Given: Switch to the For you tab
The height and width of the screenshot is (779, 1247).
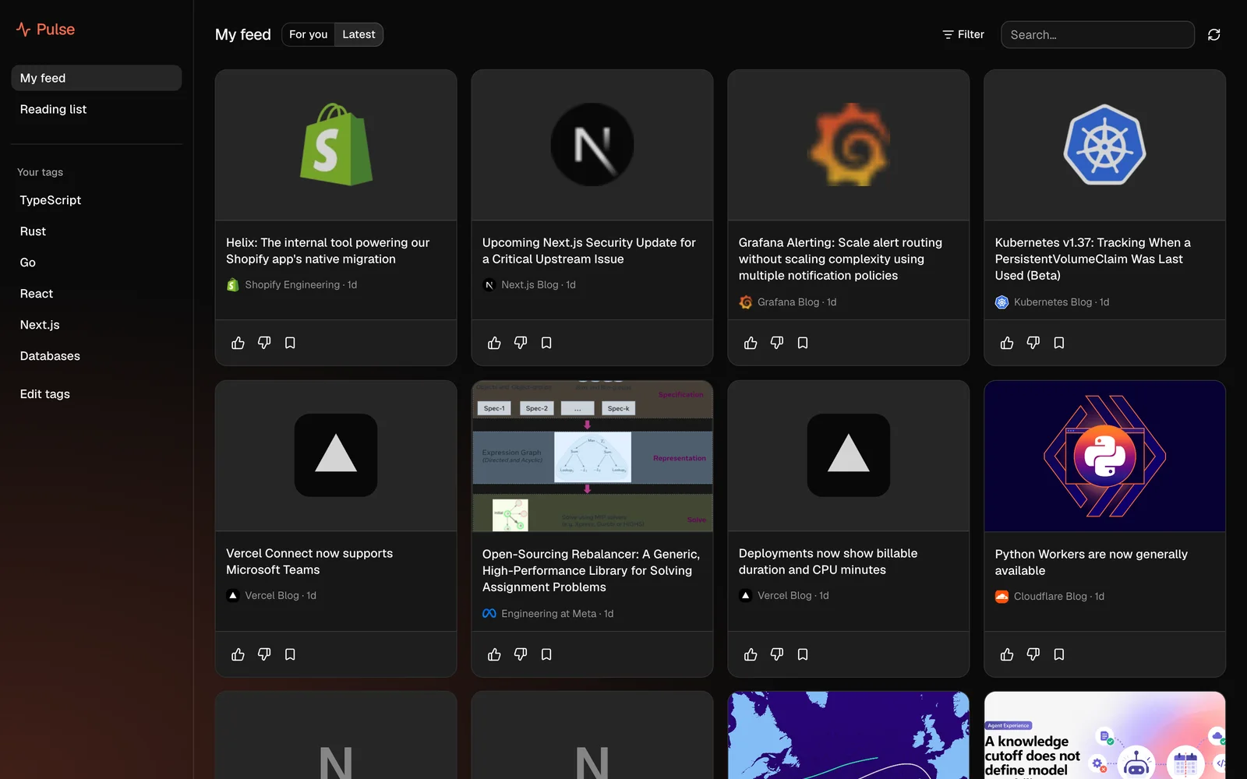Looking at the screenshot, I should pos(308,34).
